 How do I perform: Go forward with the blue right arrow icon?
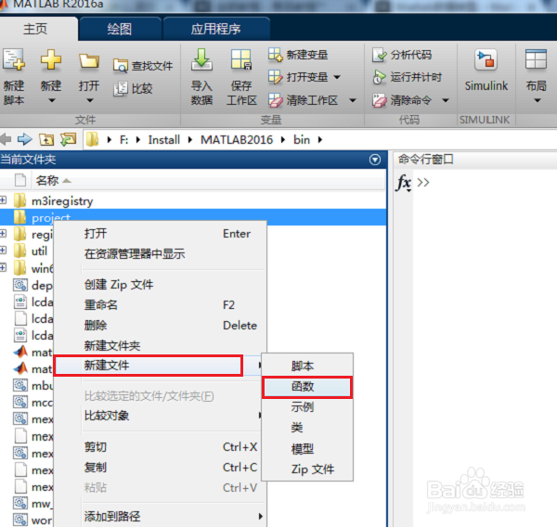pos(24,139)
